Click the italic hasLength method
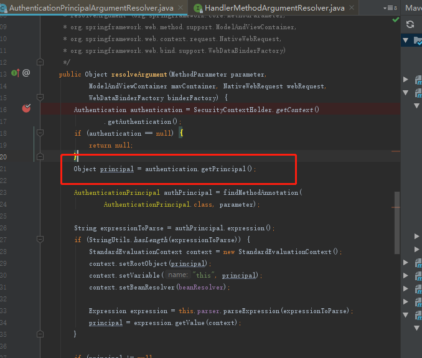Viewport: 422px width, 358px height. [151, 240]
